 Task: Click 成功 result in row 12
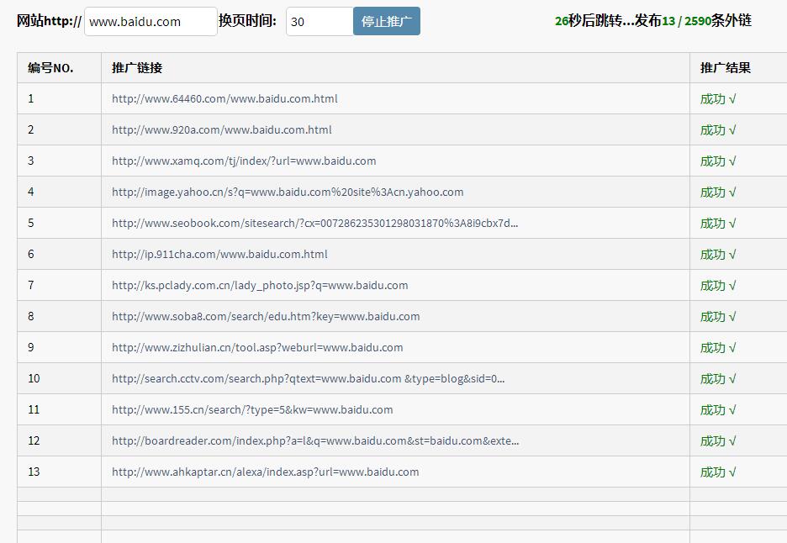(x=718, y=441)
